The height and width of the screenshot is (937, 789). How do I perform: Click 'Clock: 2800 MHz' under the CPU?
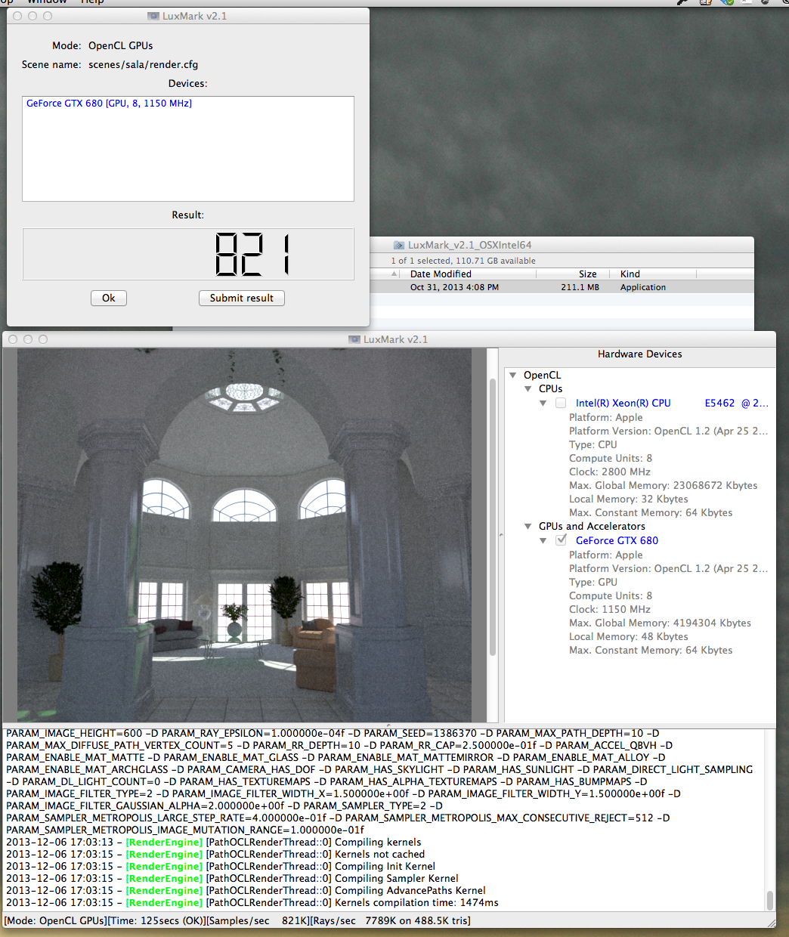point(609,472)
